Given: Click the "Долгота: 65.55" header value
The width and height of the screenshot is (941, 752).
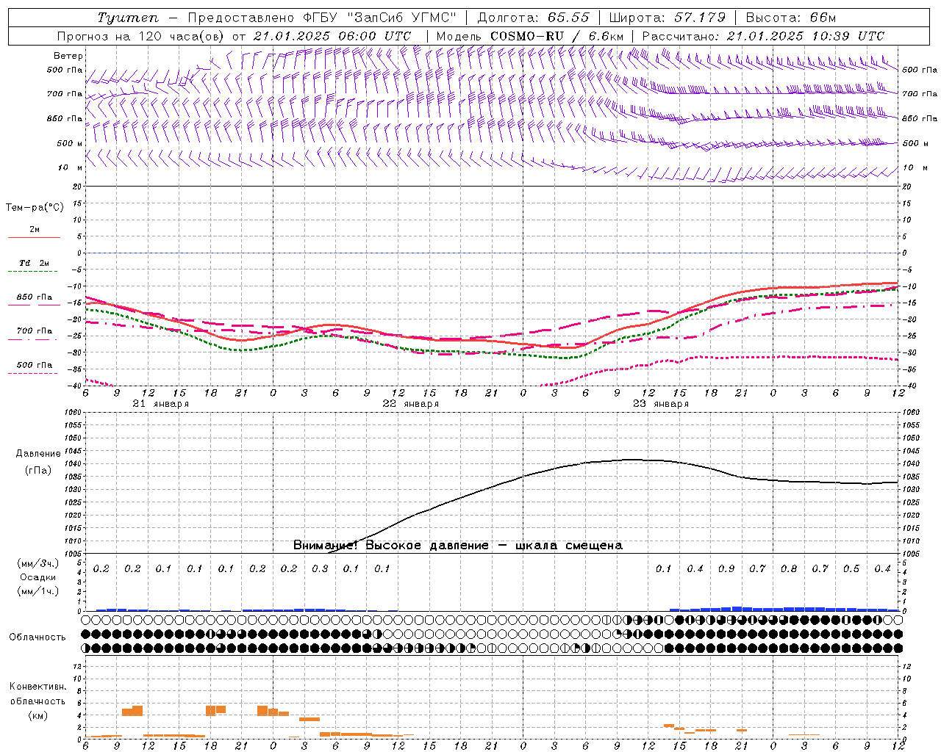Looking at the screenshot, I should (x=534, y=18).
